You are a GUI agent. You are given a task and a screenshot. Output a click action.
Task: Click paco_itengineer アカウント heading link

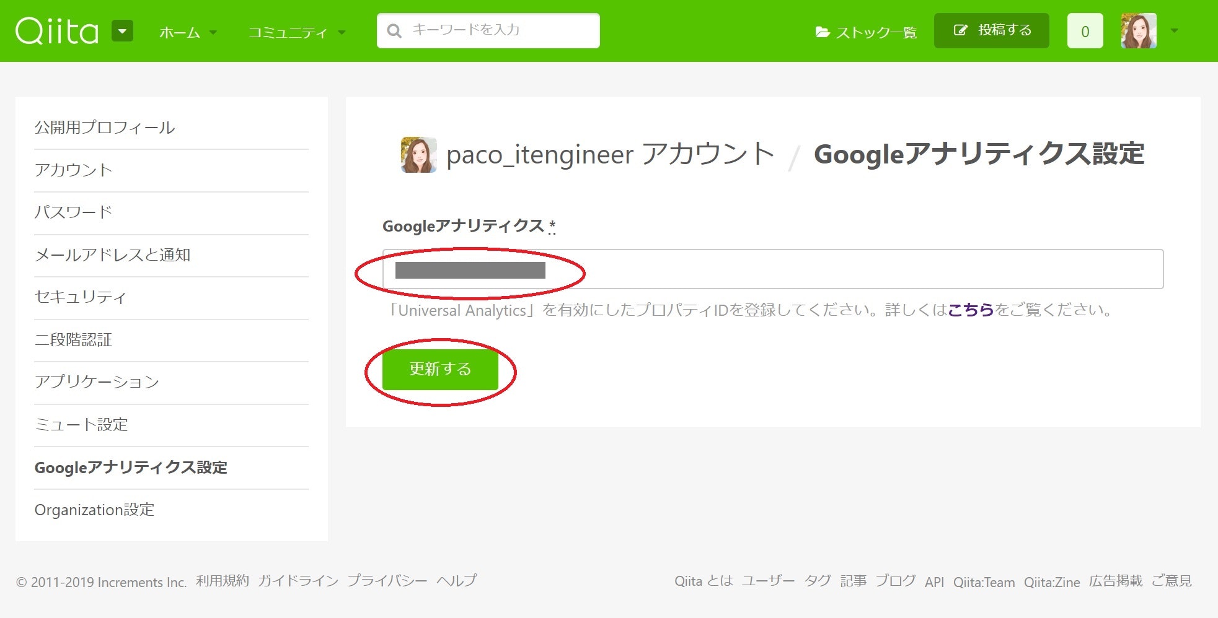click(611, 154)
